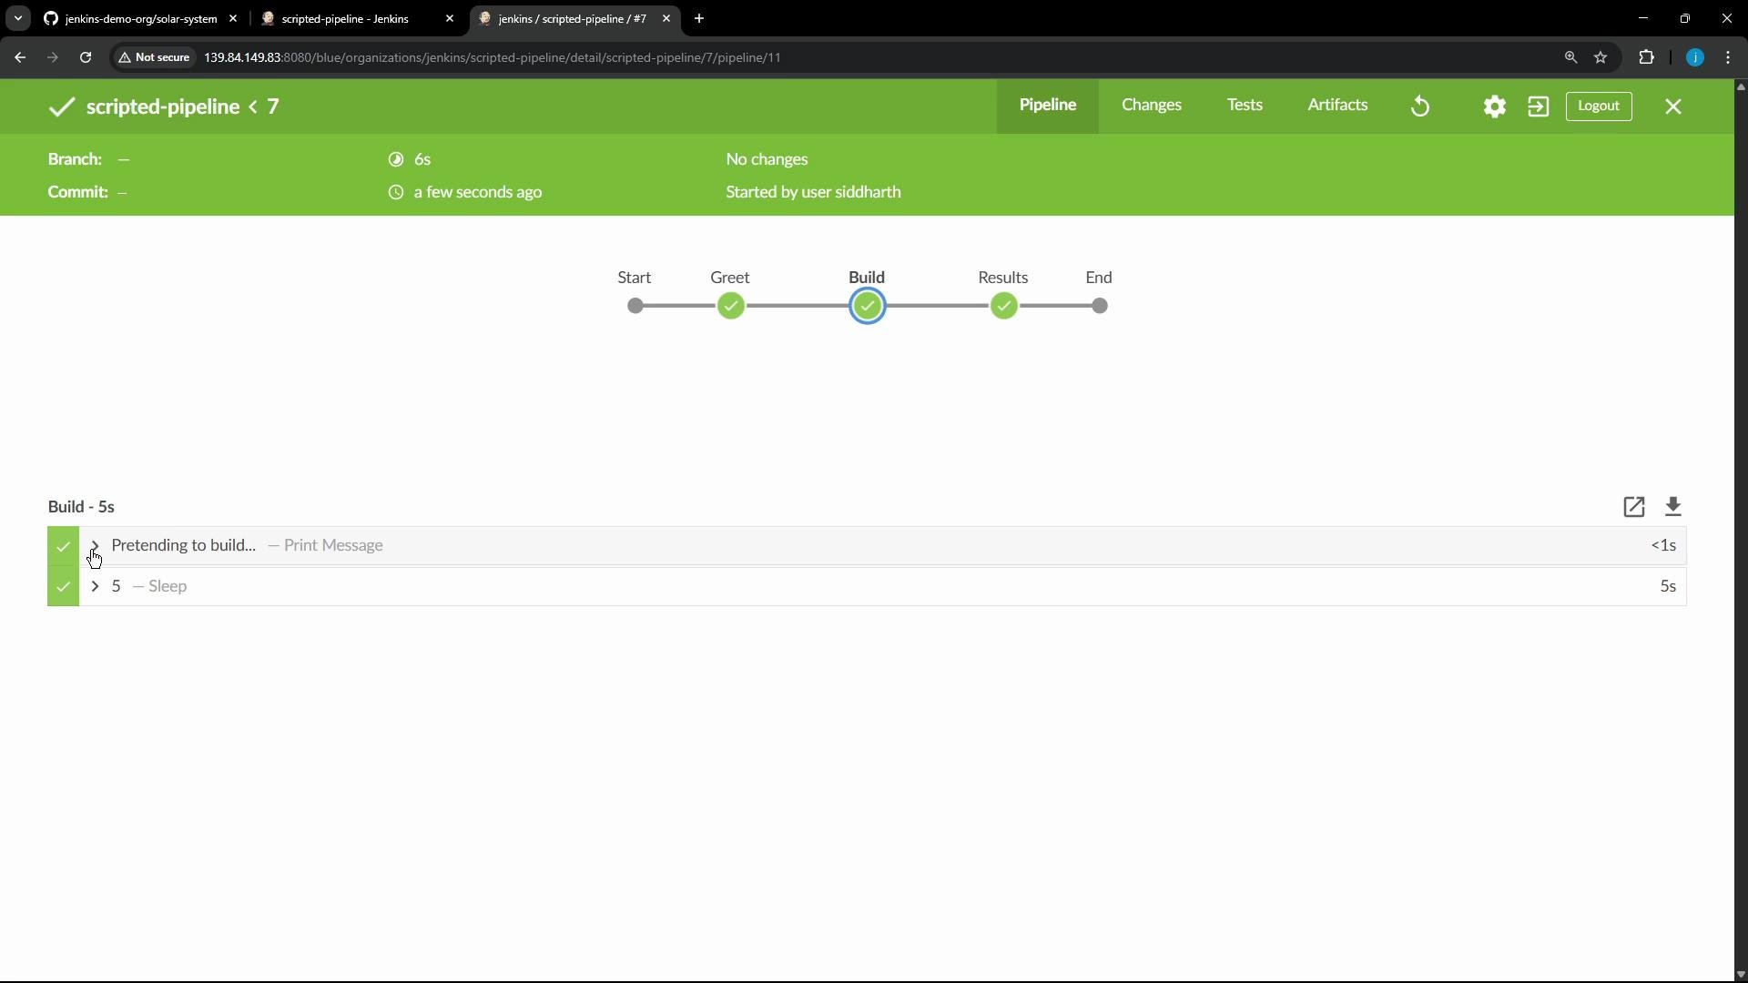Click the Print Message step label

point(333,546)
